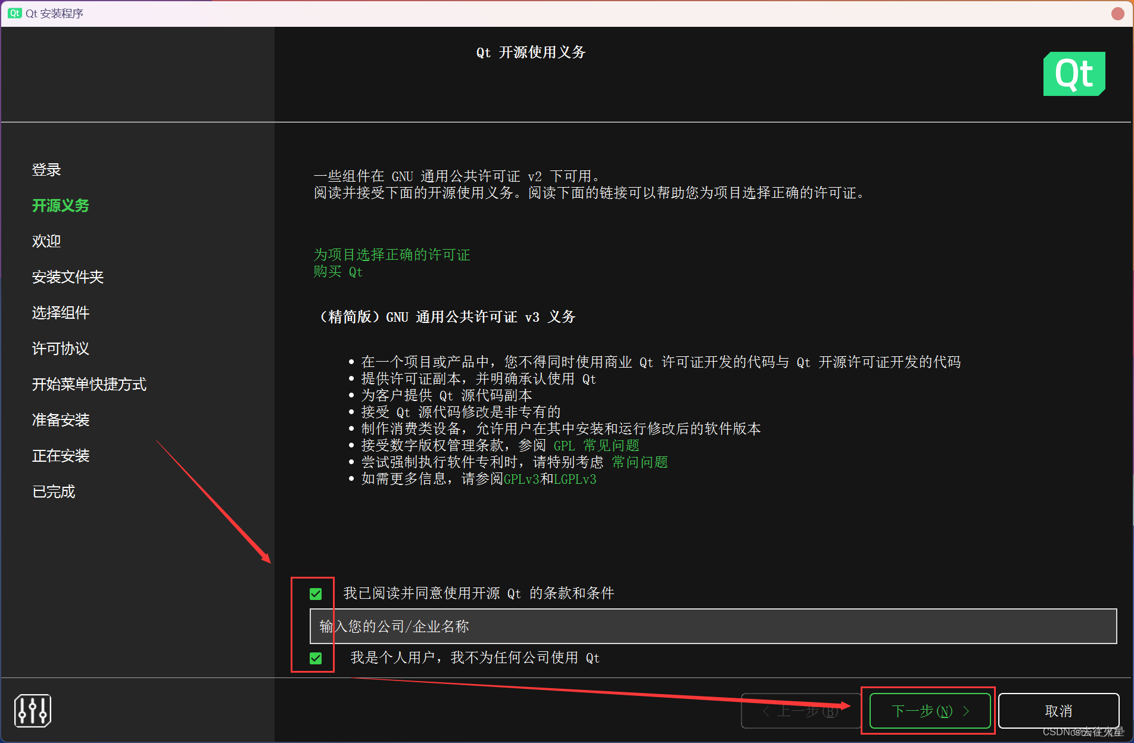
Task: Click the 我已阅读并同意 checkbox label text
Action: click(x=479, y=593)
